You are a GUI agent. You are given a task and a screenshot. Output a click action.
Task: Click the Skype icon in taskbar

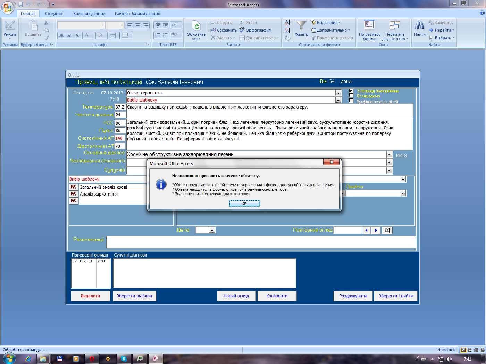pyautogui.click(x=124, y=359)
